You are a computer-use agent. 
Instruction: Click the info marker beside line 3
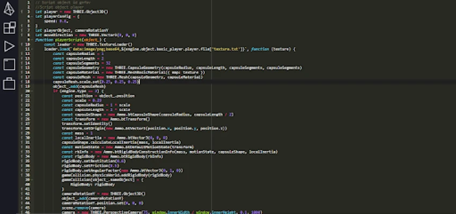(21, 11)
